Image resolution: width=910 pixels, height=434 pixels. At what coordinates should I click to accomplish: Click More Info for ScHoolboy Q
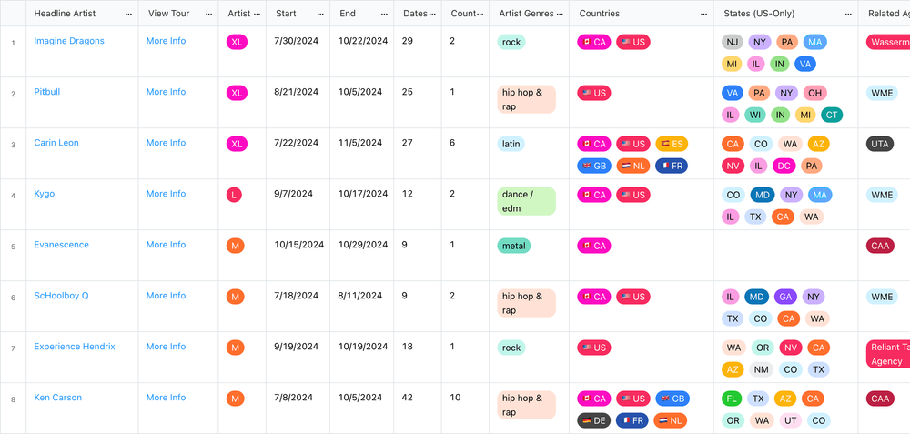click(166, 296)
